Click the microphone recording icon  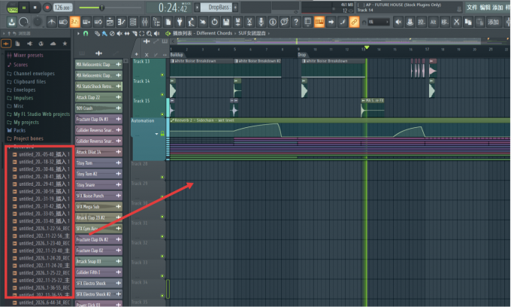point(261,22)
